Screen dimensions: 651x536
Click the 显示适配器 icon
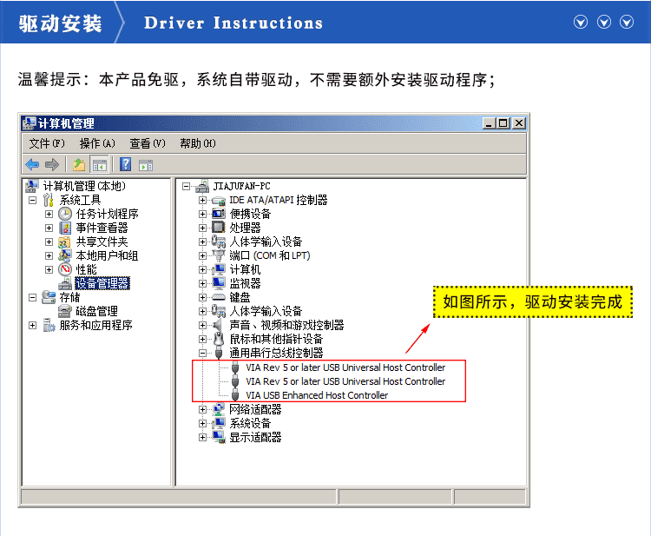click(x=219, y=437)
